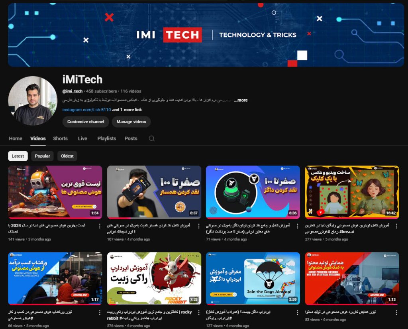Screen dimensions: 408x329
Task: Select the Latest sort chip
Action: [18, 156]
